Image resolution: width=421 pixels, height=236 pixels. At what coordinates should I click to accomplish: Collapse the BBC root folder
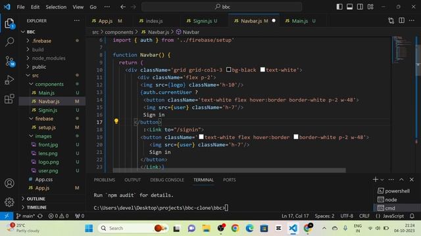click(52, 32)
